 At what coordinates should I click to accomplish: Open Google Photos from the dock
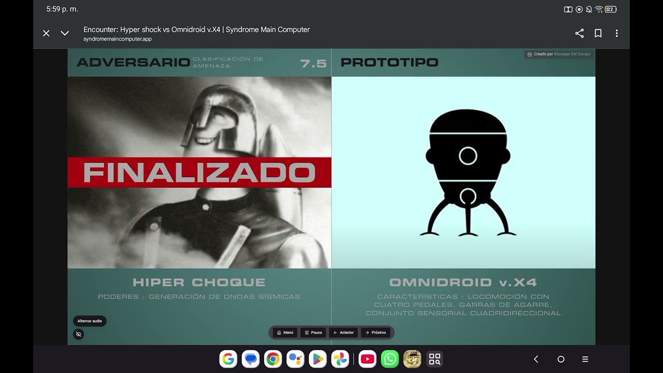tap(340, 359)
